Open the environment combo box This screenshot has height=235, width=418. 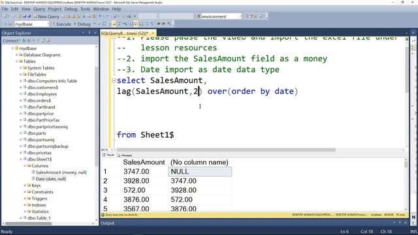[221, 16]
